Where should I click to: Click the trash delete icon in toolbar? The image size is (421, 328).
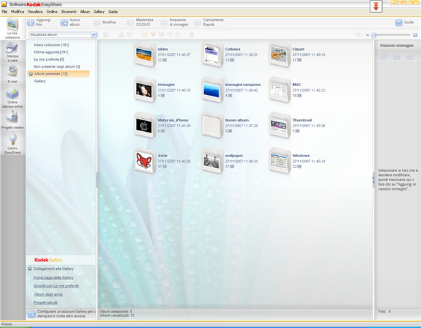coord(191,34)
